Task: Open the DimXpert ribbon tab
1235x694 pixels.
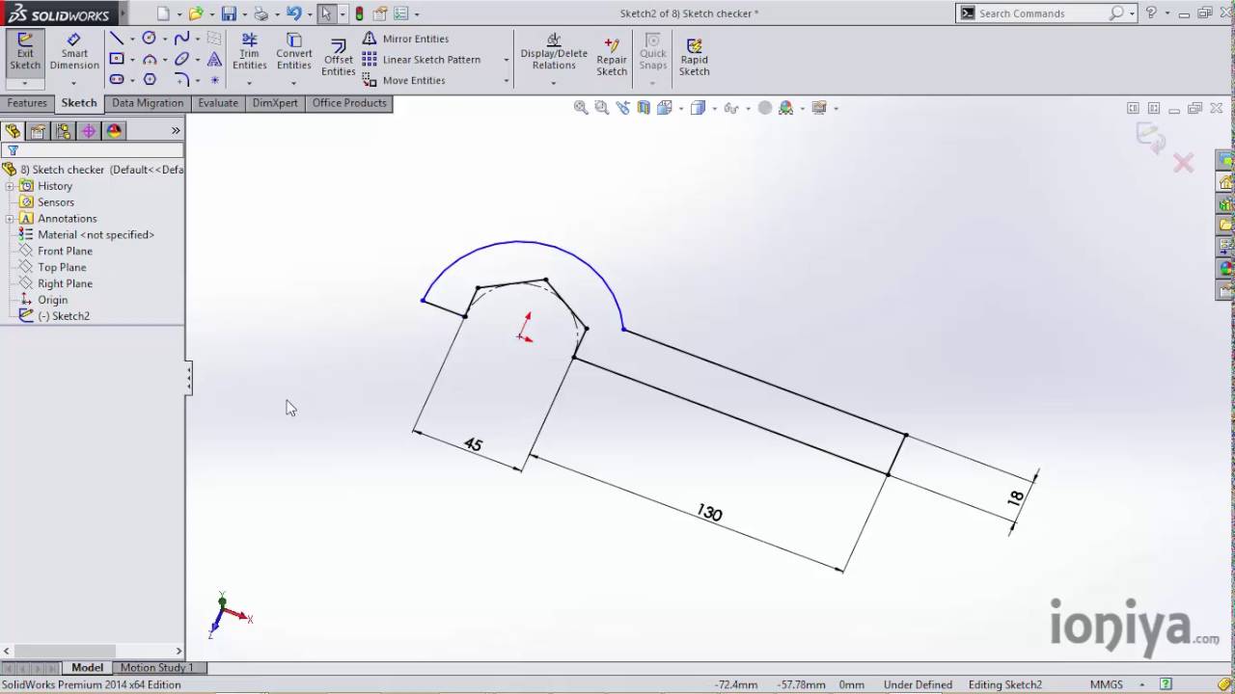Action: pos(275,102)
